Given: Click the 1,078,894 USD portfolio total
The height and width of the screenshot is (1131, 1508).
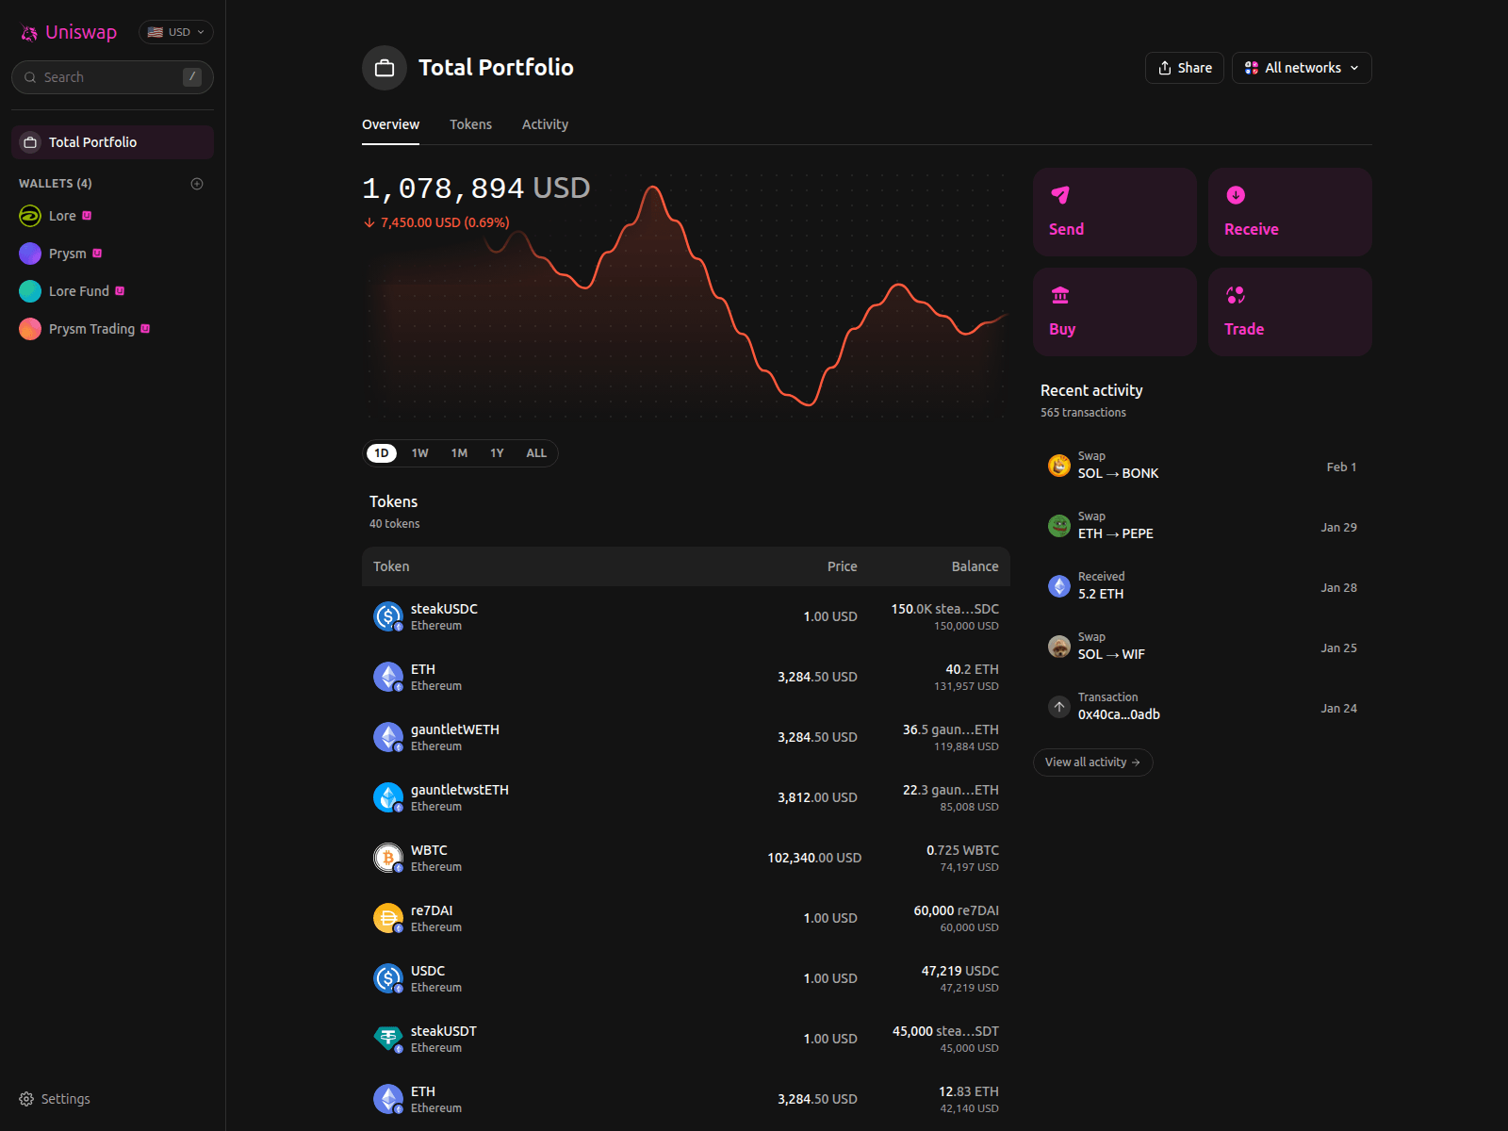Looking at the screenshot, I should [476, 188].
